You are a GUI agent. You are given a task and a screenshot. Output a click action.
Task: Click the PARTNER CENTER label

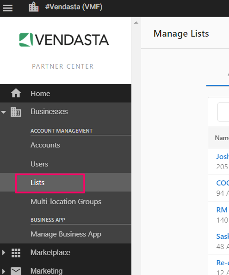pos(63,66)
